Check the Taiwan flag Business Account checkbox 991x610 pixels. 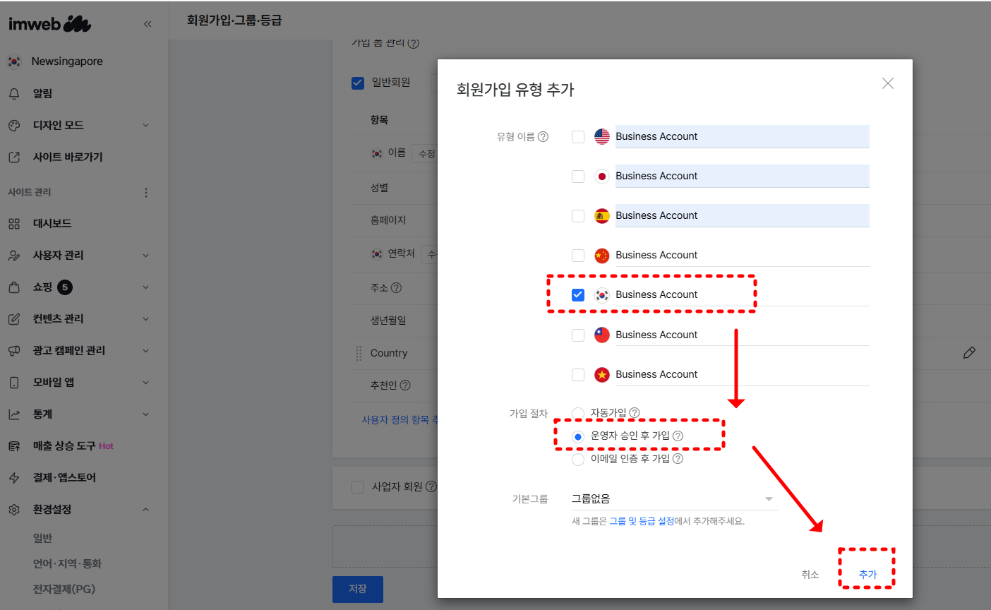click(x=578, y=335)
